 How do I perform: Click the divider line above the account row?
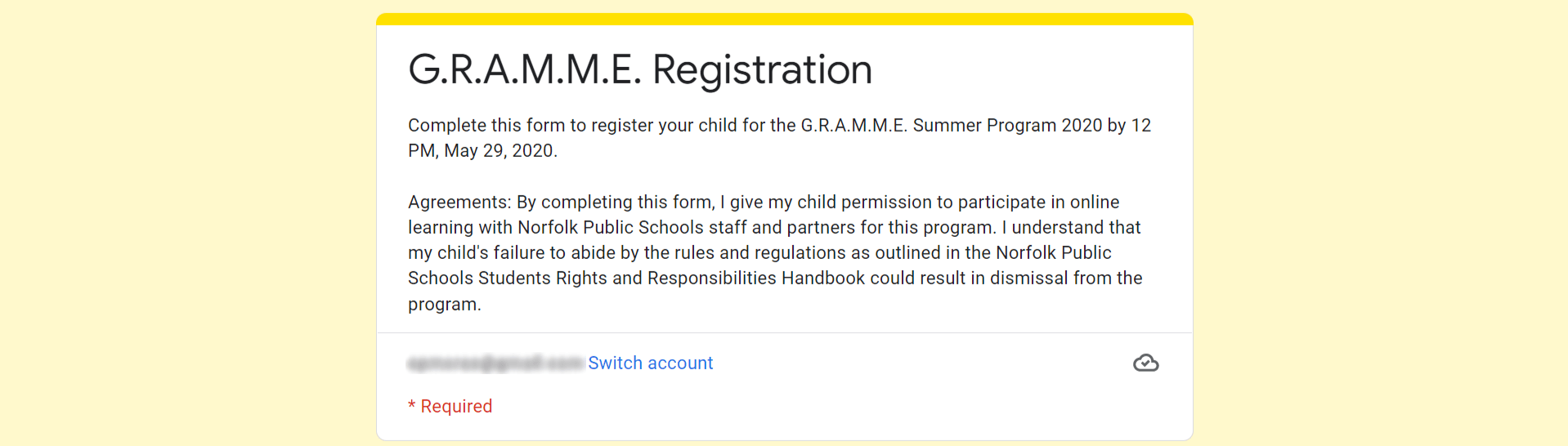(x=784, y=332)
